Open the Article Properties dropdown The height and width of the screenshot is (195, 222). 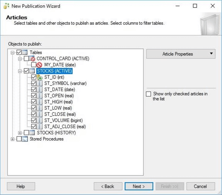181,54
